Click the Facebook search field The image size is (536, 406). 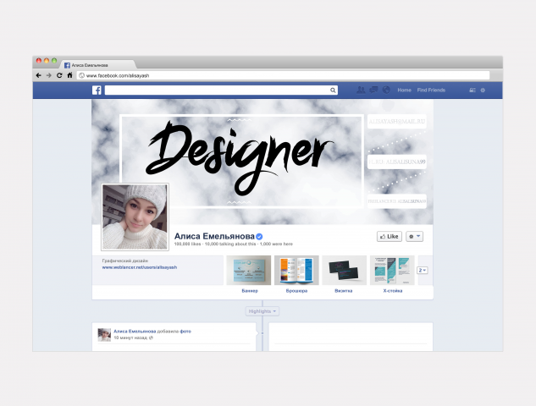point(221,91)
